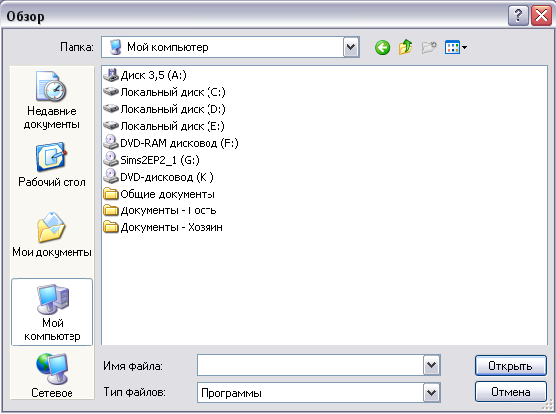Open the Views menu icon
Viewport: 556px width, 414px height.
coord(456,47)
